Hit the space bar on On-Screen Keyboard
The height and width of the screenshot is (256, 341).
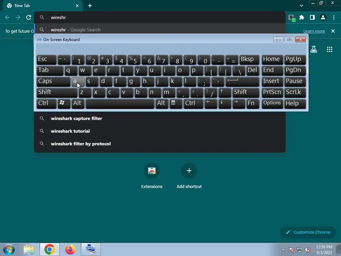120,104
